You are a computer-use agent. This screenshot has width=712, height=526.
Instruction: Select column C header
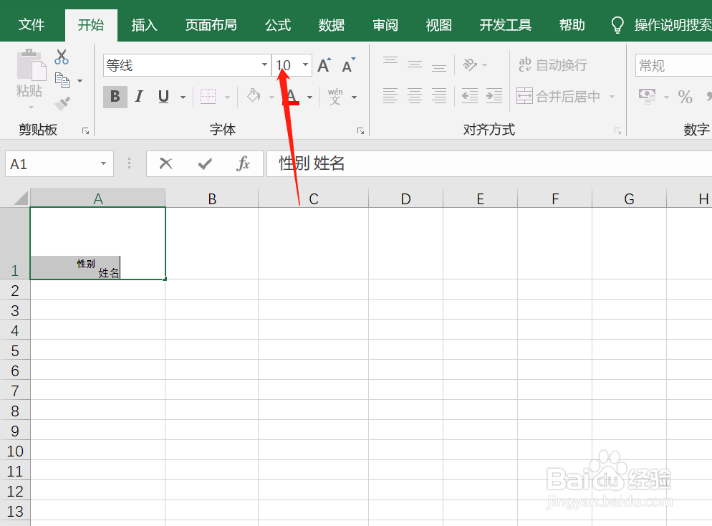313,199
